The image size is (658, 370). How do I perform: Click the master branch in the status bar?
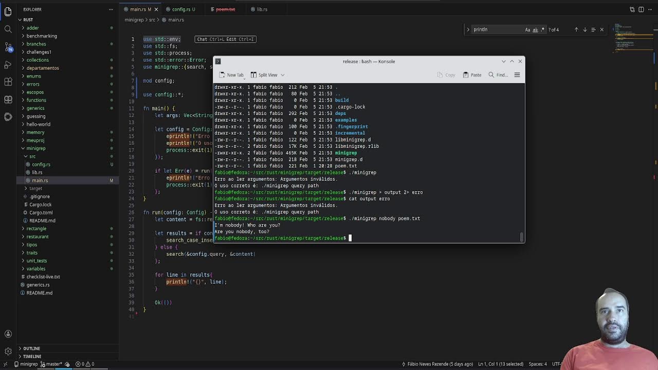[x=50, y=364]
